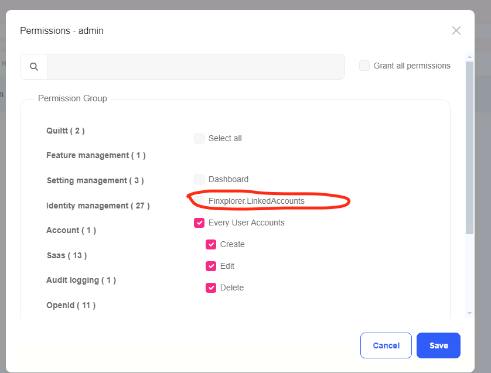Check the Select all checkbox
491x373 pixels.
pyautogui.click(x=199, y=139)
